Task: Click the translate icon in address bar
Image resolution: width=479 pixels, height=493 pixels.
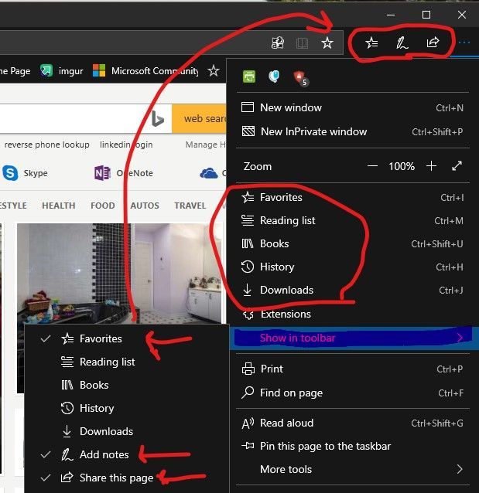Action: [278, 42]
